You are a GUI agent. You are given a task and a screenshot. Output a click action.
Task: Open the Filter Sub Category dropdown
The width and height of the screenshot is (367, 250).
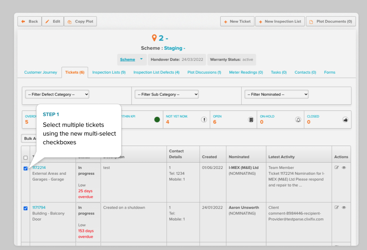click(167, 94)
